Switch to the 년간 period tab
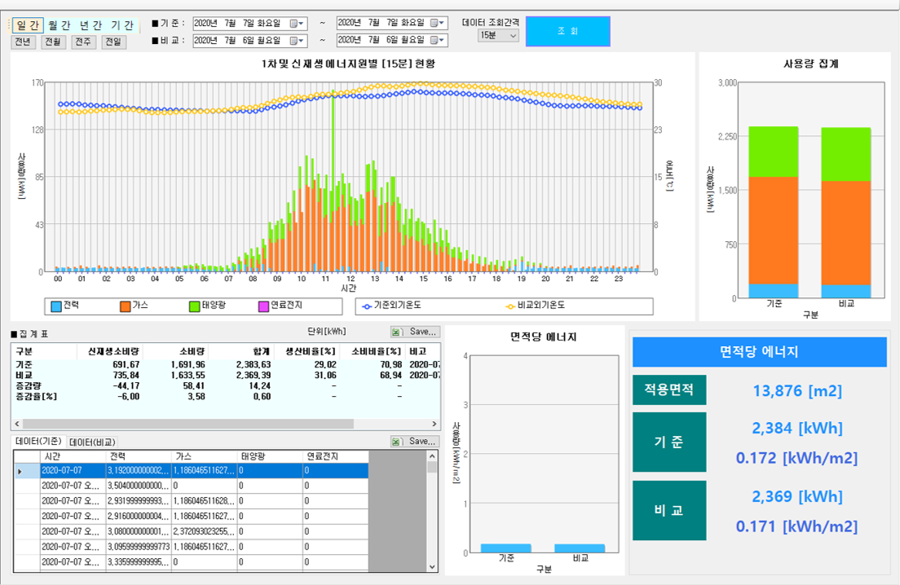This screenshot has width=900, height=585. [90, 25]
